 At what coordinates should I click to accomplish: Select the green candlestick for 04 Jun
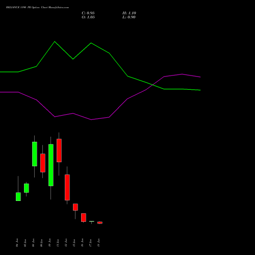click(18, 197)
